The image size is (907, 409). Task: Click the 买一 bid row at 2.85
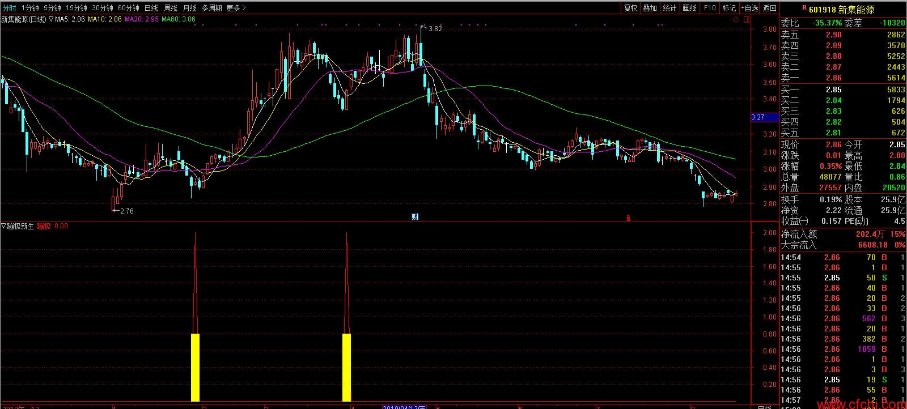pos(843,90)
